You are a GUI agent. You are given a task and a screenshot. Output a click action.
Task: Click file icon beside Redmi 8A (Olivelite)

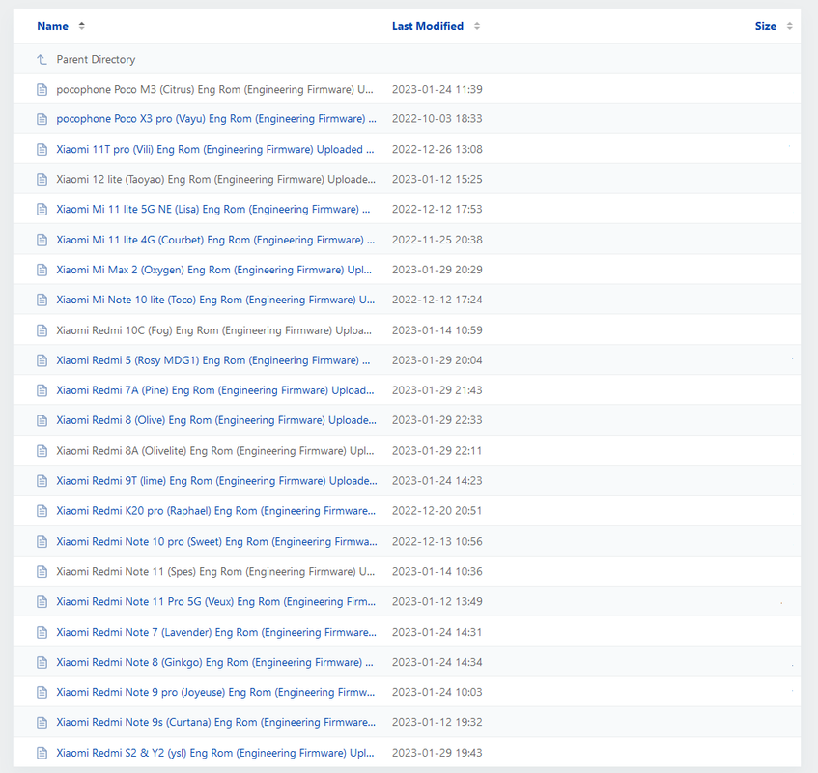point(42,451)
